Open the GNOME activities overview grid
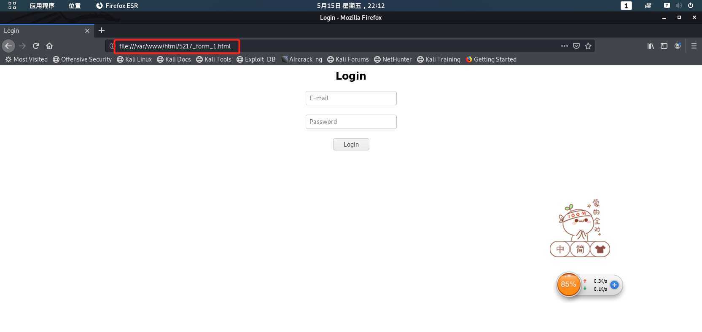This screenshot has width=702, height=332. tap(12, 5)
